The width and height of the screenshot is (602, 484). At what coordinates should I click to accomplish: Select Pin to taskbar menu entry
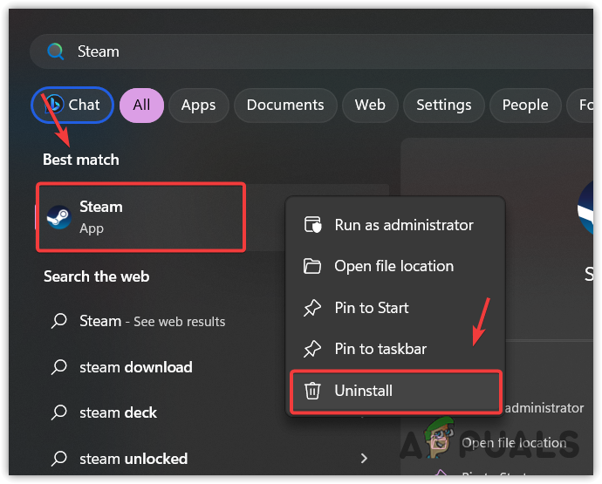point(395,349)
